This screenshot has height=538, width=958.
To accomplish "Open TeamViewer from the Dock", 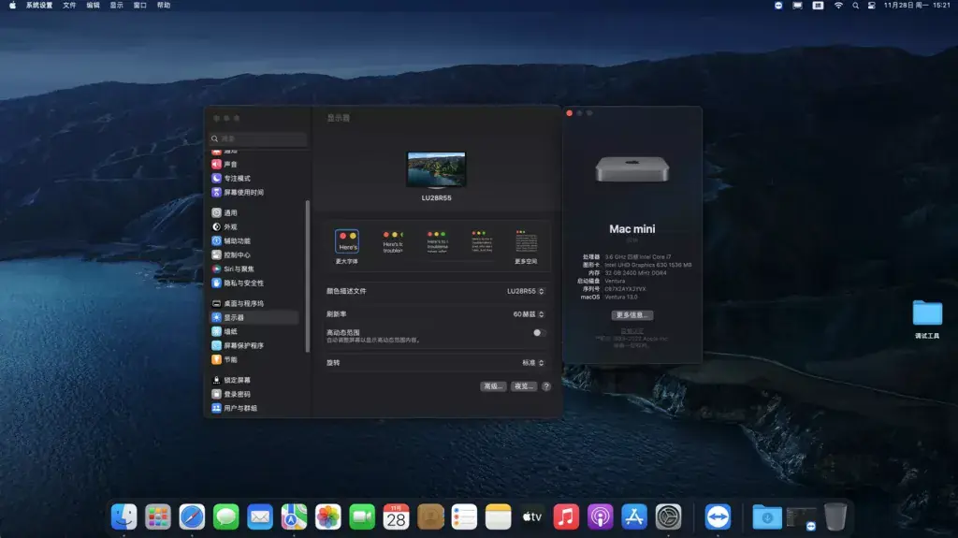I will (x=718, y=517).
